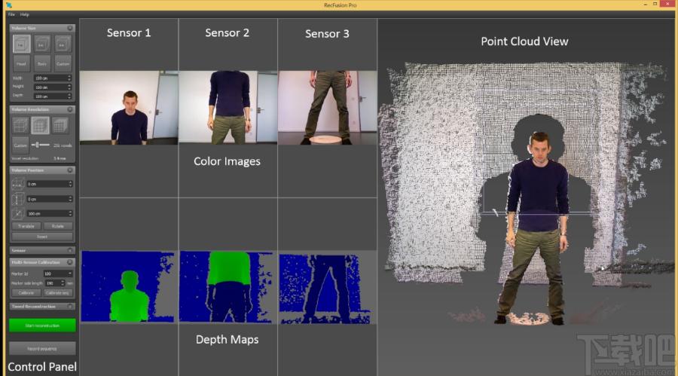Click the depth-axis volume position icon
678x376 pixels.
tap(17, 214)
